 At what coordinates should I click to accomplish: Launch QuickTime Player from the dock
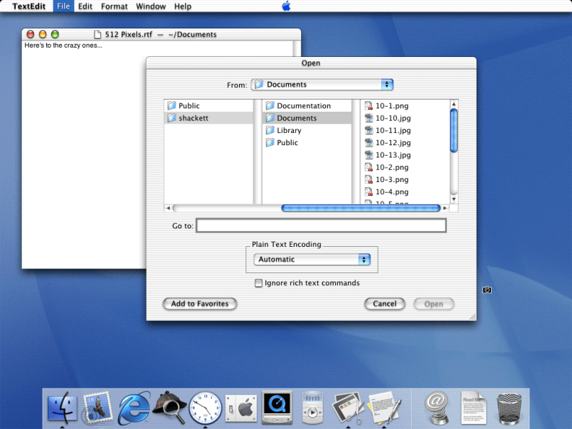click(275, 408)
